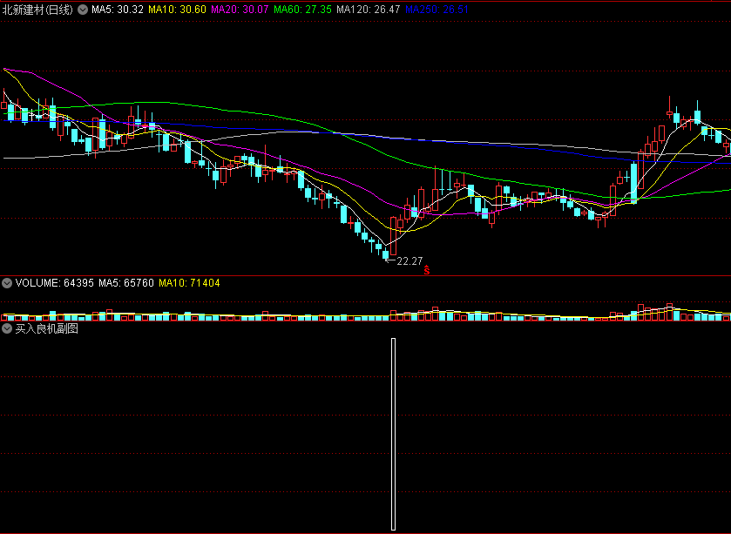Select the MA20: 30.07 label
The width and height of the screenshot is (731, 534).
[240, 10]
